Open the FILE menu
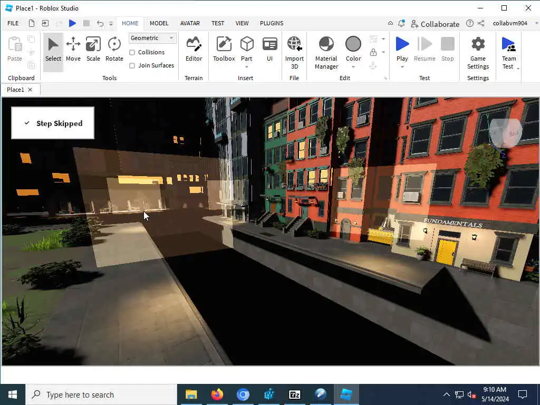Screen dimensions: 540x405 click(x=13, y=23)
